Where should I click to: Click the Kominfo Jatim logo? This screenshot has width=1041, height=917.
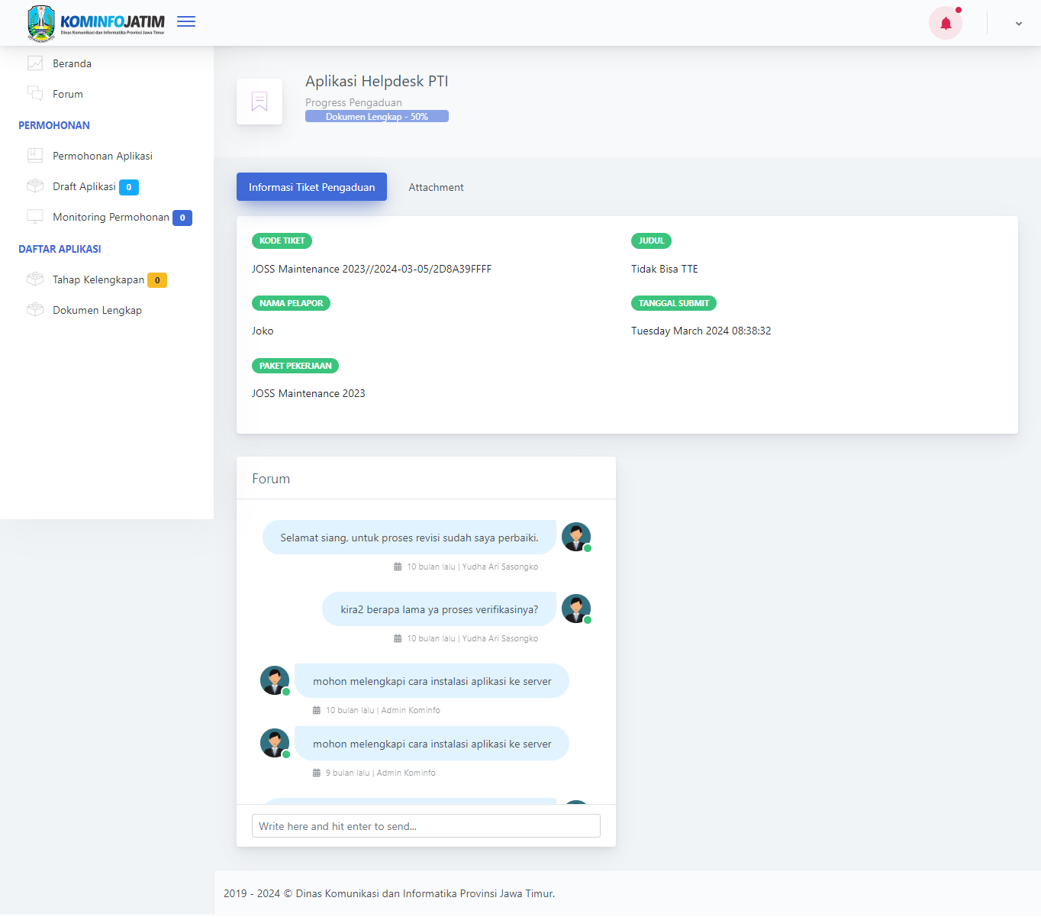tap(96, 23)
